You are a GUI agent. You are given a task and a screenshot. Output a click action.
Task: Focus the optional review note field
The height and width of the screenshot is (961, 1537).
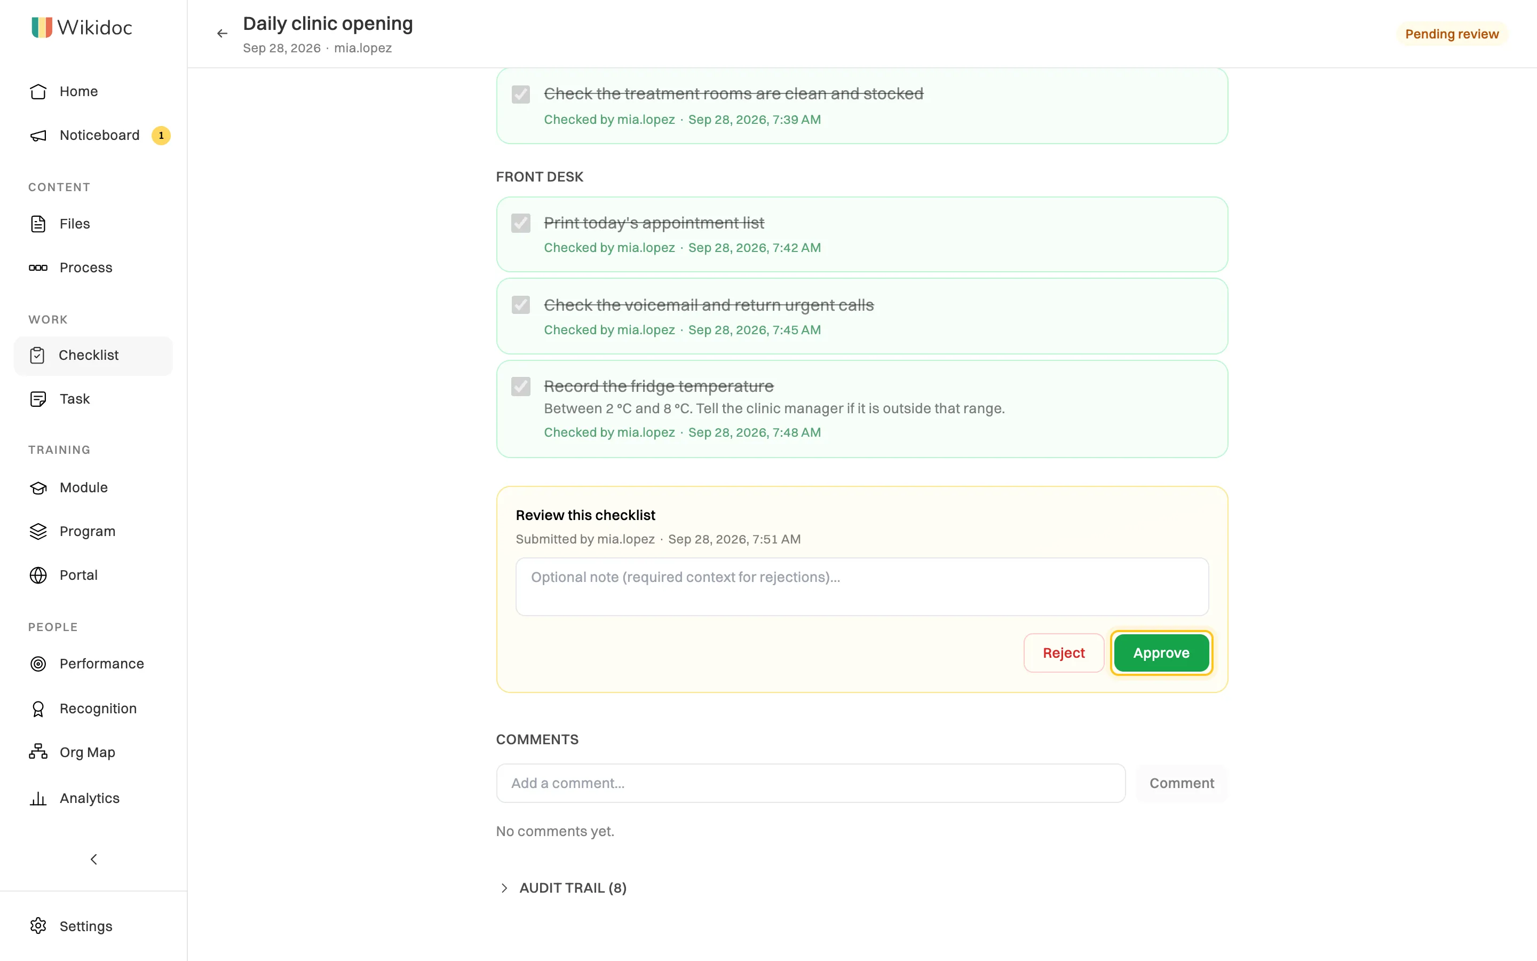tap(862, 587)
